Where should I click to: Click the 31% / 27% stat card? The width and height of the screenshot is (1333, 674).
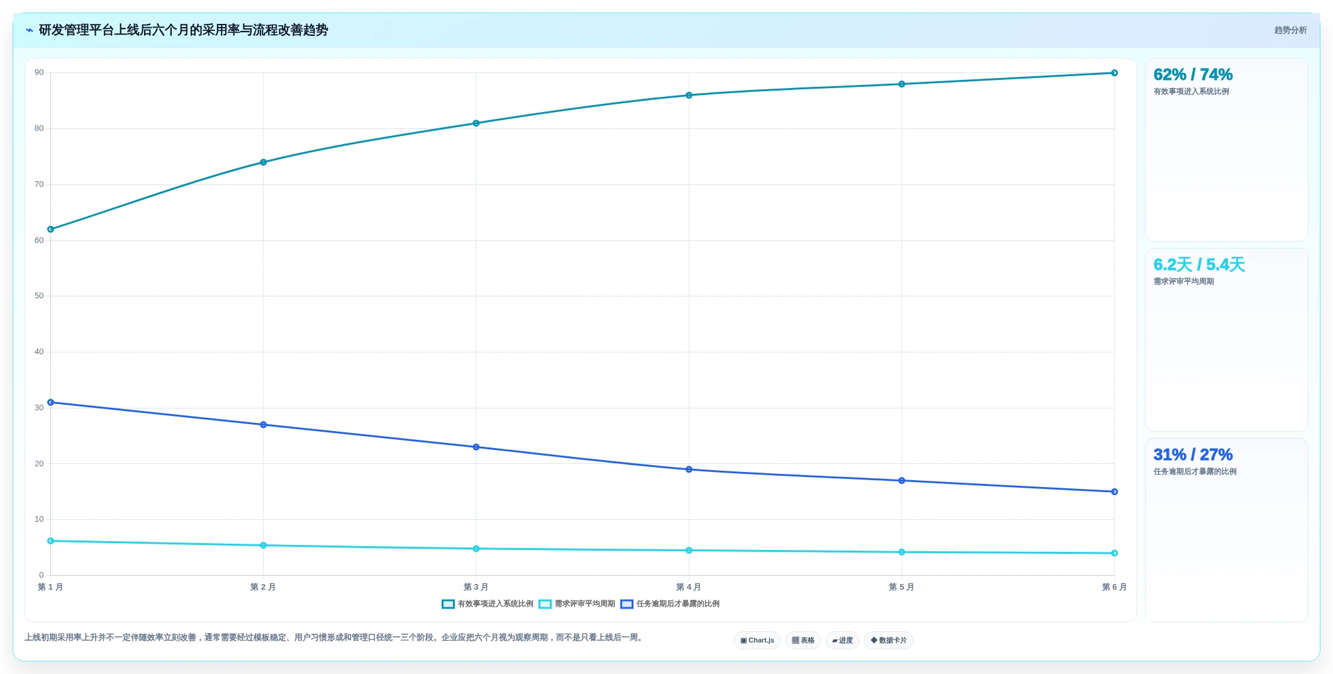click(x=1226, y=530)
